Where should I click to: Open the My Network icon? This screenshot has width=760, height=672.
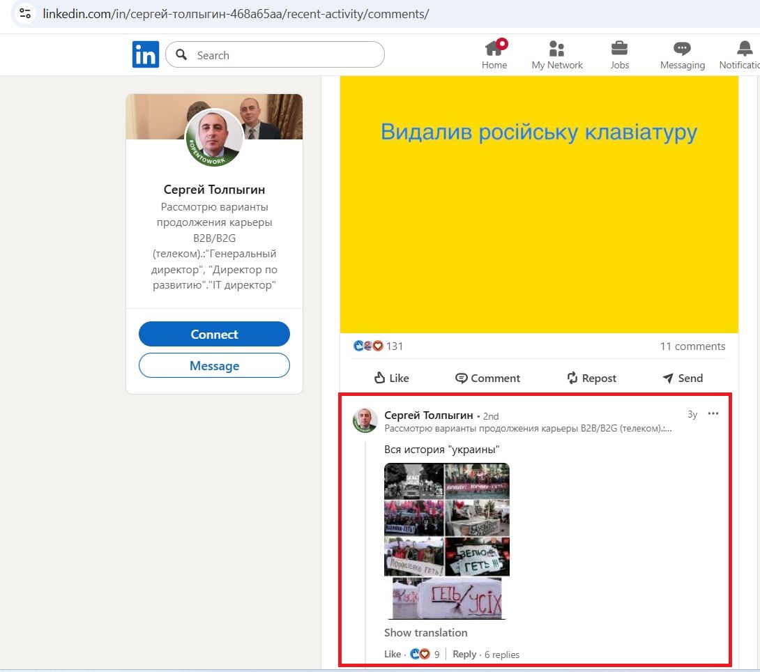[x=556, y=49]
